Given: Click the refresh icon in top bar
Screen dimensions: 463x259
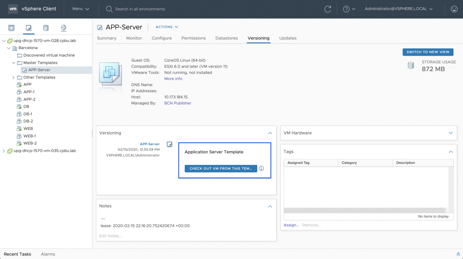Looking at the screenshot, I should tap(328, 9).
